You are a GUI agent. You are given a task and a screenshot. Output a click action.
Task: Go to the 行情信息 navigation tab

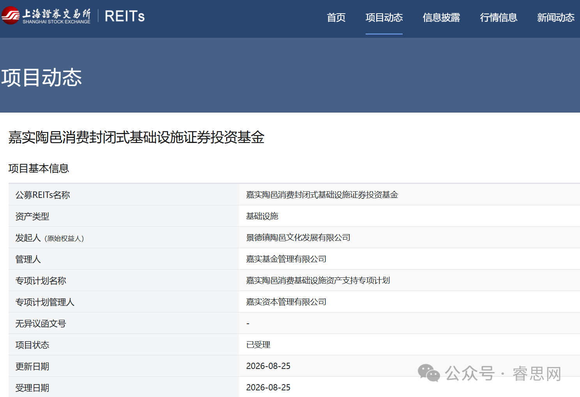click(x=499, y=18)
